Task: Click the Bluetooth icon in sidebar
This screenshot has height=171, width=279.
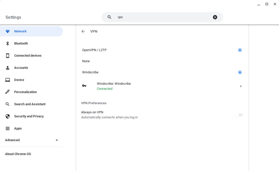Action: click(x=7, y=43)
